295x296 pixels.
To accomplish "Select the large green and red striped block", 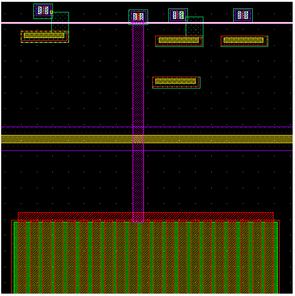I will pos(146,257).
